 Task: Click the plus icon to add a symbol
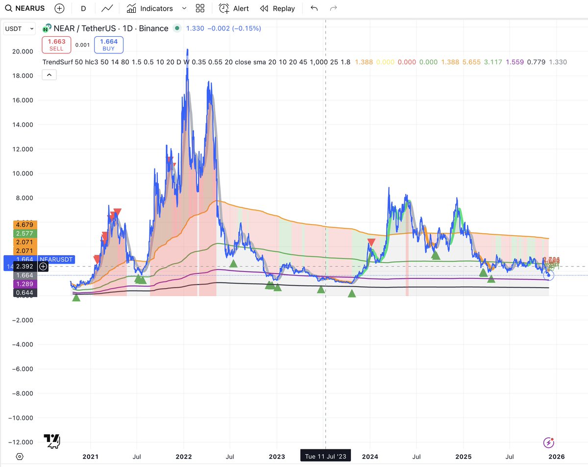click(59, 8)
